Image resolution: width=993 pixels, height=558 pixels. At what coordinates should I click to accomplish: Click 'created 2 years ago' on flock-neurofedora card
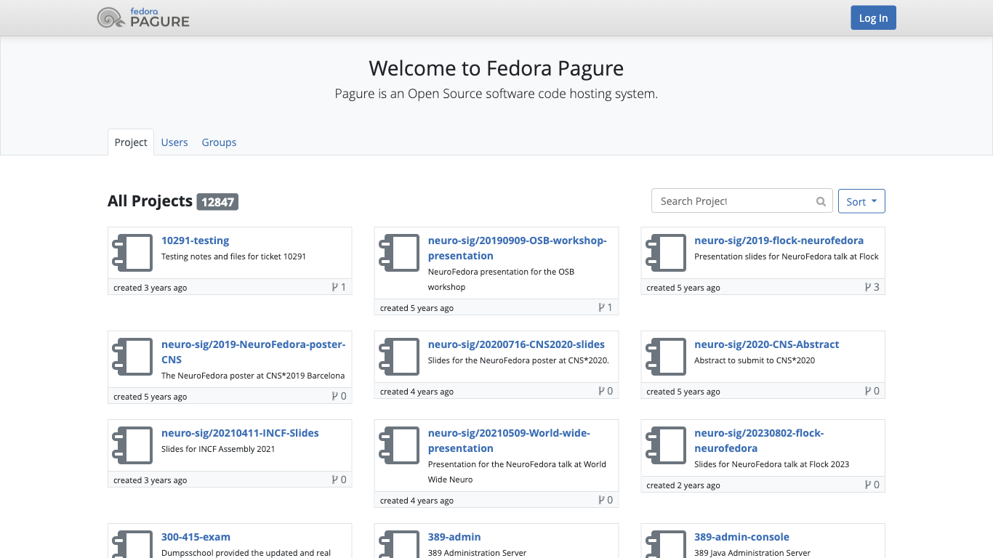[683, 485]
